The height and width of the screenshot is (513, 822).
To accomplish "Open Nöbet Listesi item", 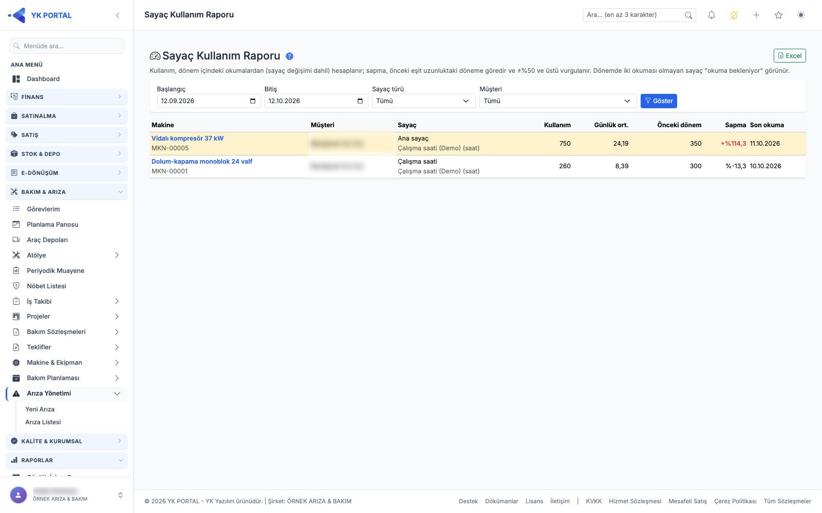I will click(x=67, y=286).
